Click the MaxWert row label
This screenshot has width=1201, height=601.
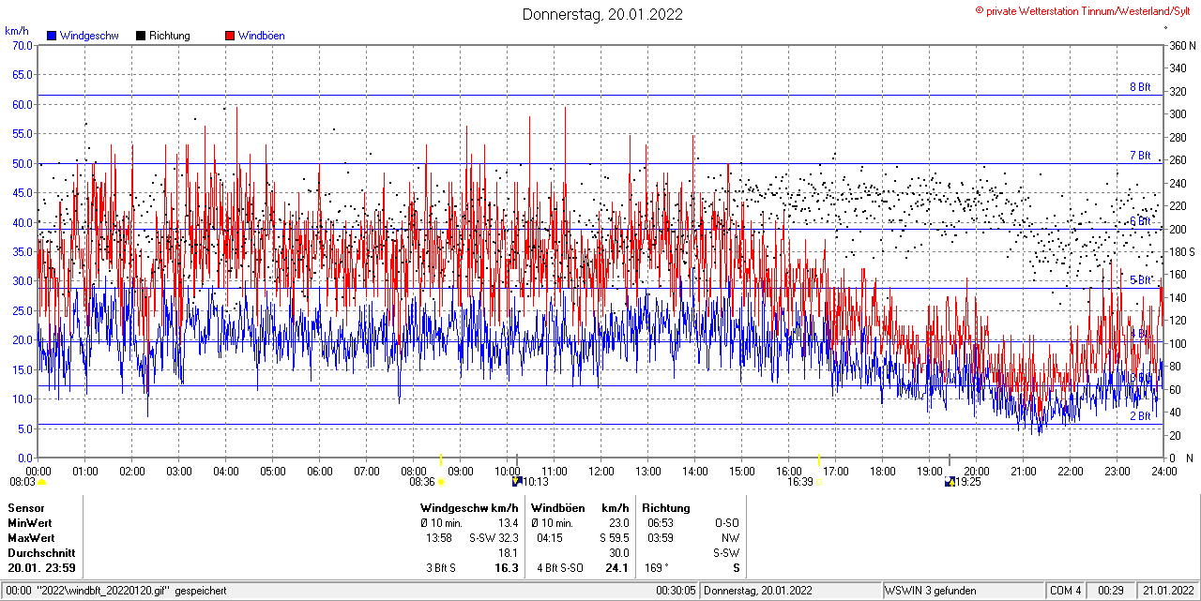[31, 538]
